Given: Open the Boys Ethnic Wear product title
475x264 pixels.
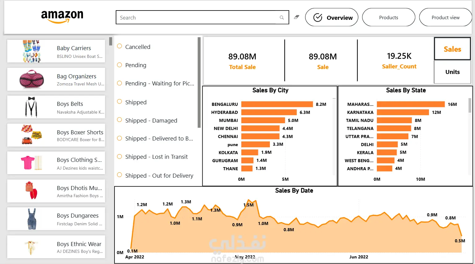Looking at the screenshot, I should point(79,244).
